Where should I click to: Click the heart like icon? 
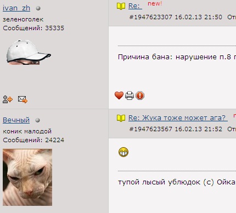[119, 96]
